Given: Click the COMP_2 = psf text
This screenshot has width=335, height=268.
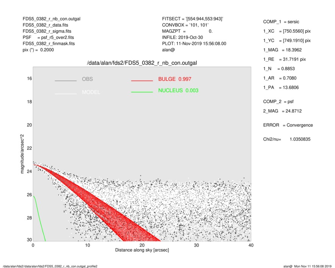Looking at the screenshot, I should (x=278, y=101).
